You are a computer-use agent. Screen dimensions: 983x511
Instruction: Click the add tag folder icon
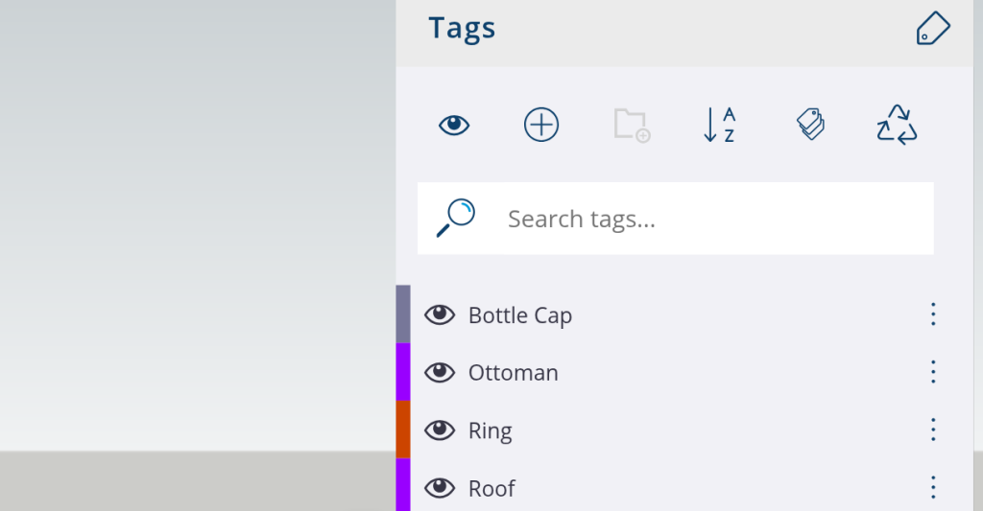(x=631, y=125)
